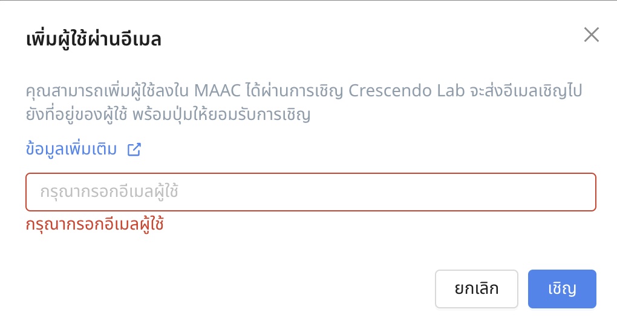Cancel adding a user via ยกเลิก
The width and height of the screenshot is (617, 332).
(x=477, y=289)
